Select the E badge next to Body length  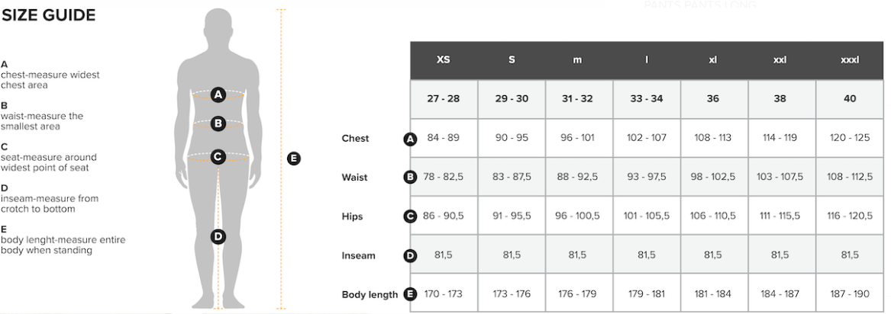tap(410, 295)
